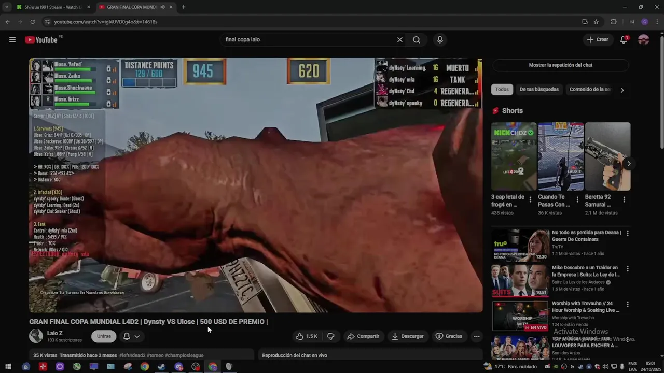Open more actions three-dot button
The image size is (664, 373).
tap(477, 336)
